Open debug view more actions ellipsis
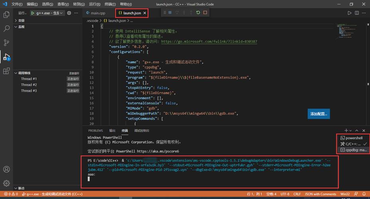The image size is (370, 199). 76,13
